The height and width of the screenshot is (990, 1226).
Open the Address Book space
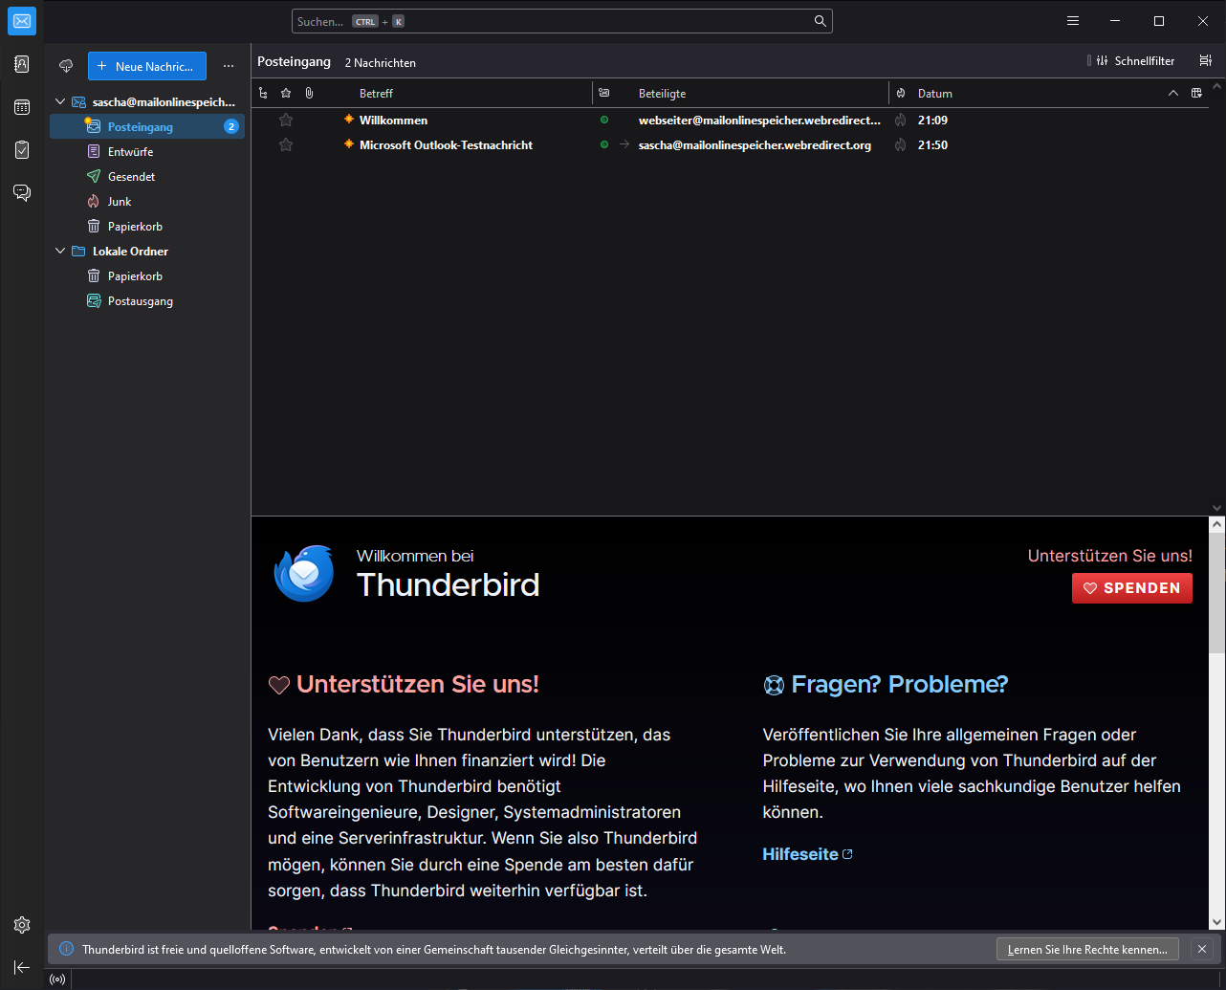tap(22, 64)
